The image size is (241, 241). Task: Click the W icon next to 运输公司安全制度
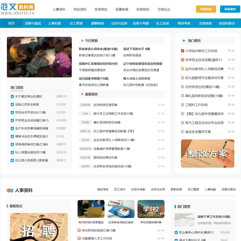point(12,104)
